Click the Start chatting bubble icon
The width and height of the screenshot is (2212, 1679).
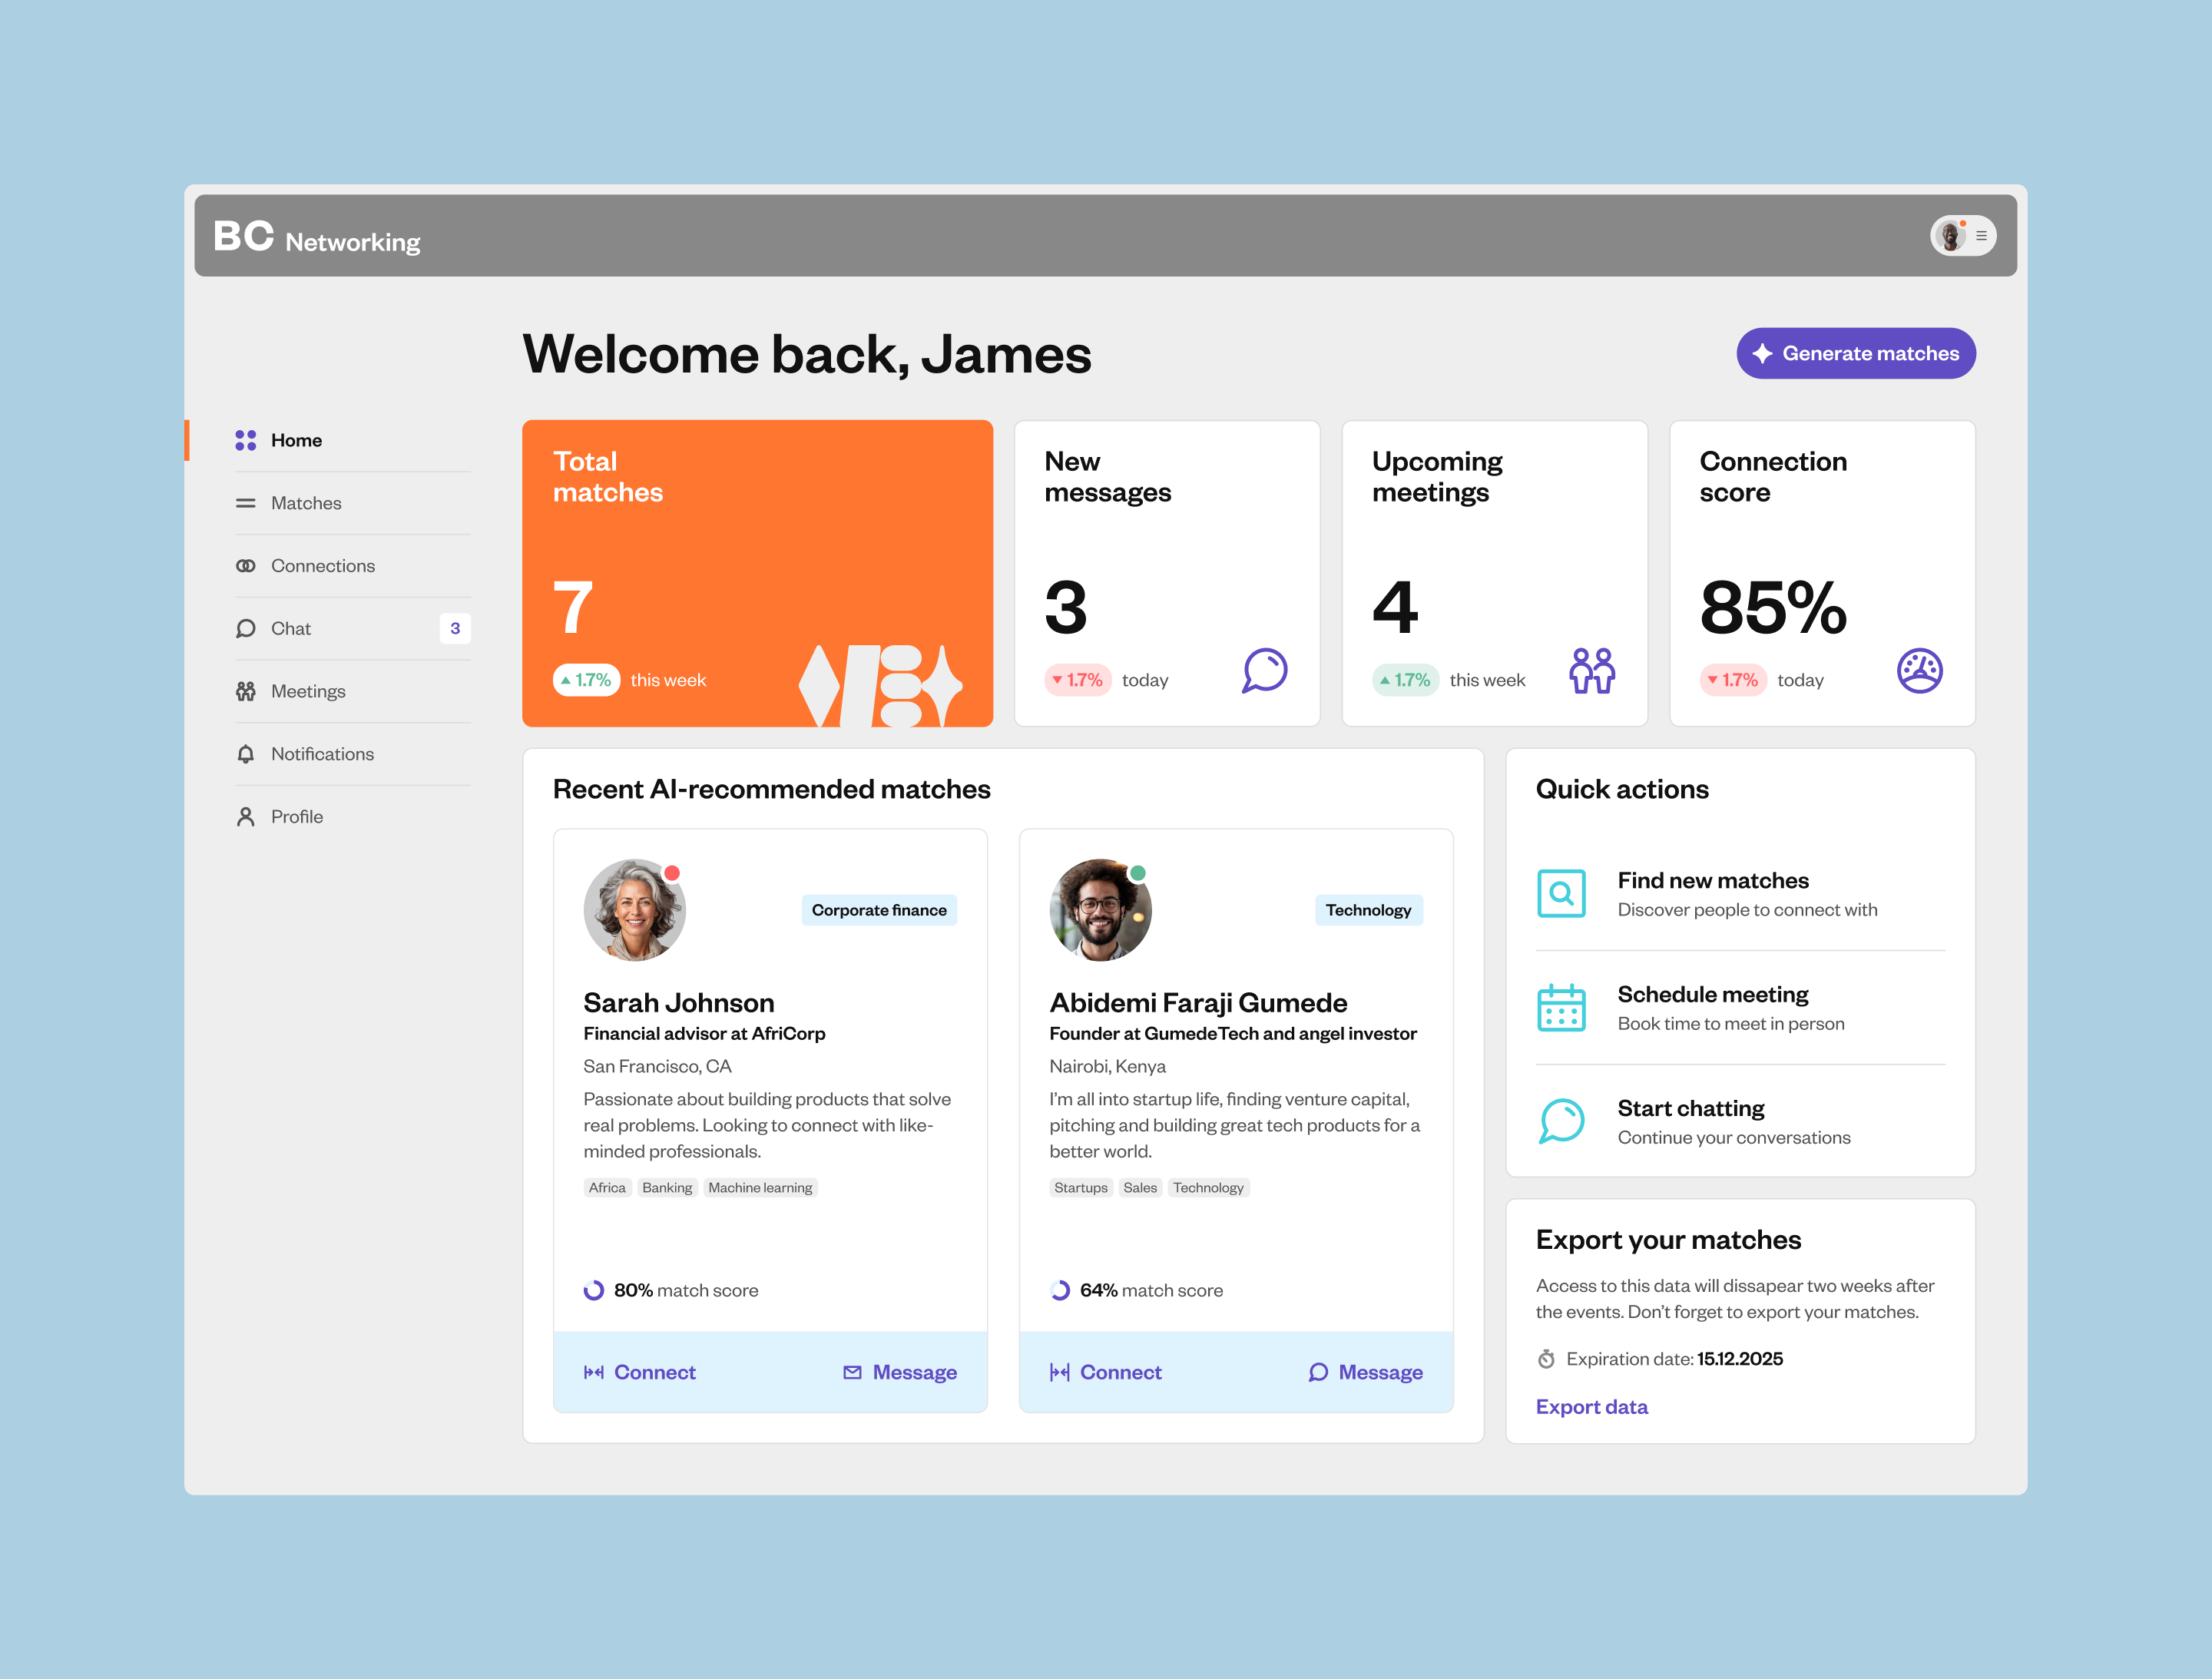coord(1561,1121)
